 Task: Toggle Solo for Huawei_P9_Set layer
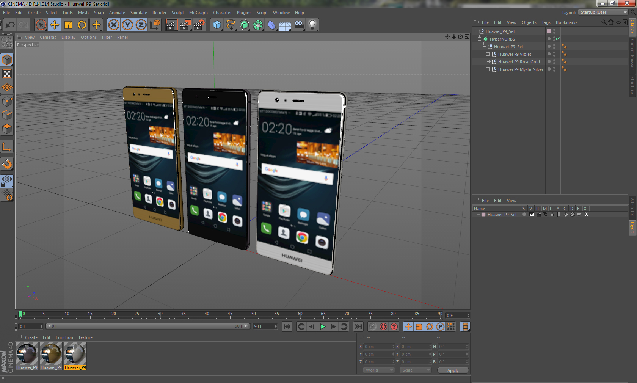524,214
